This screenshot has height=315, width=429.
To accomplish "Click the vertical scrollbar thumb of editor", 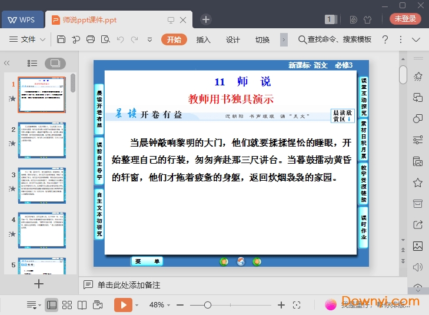I will [403, 74].
